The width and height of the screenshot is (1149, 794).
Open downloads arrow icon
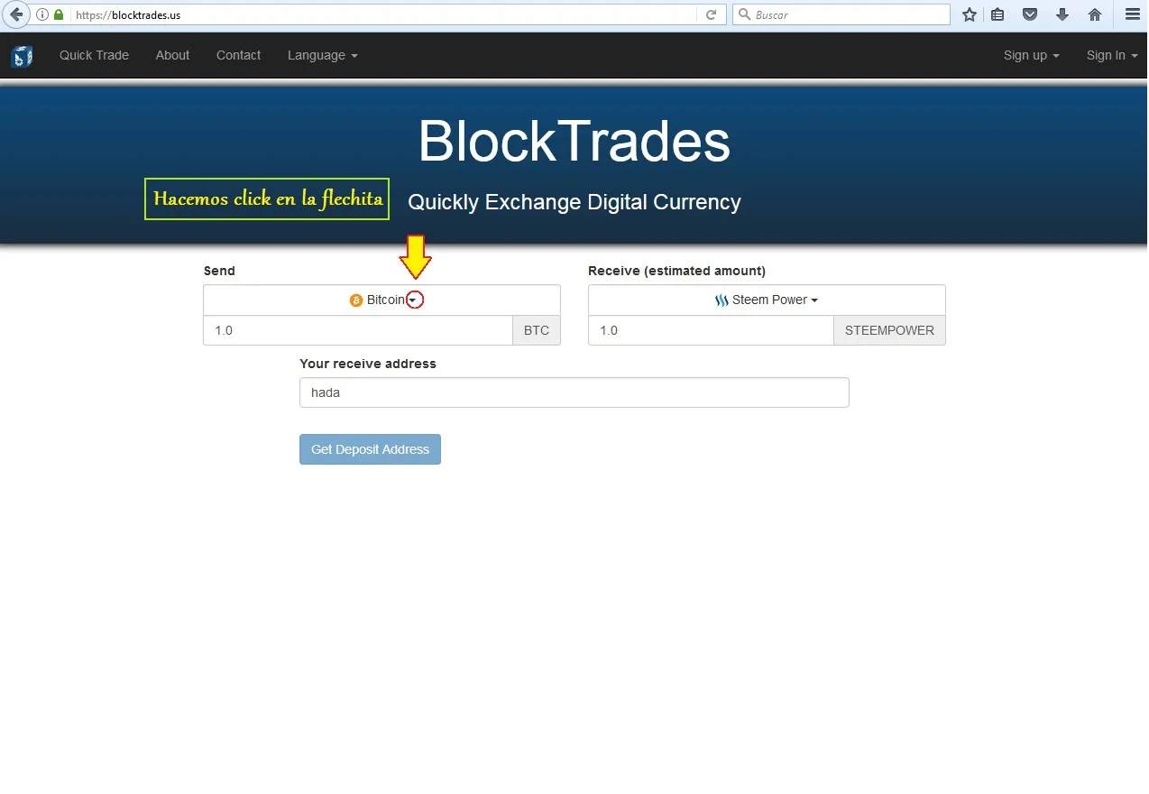[x=1062, y=14]
